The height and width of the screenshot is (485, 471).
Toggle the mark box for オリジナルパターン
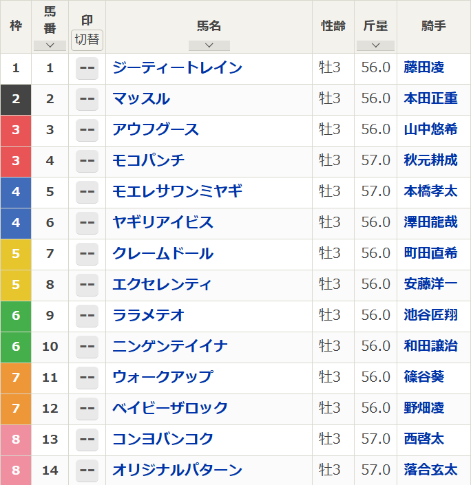click(87, 470)
